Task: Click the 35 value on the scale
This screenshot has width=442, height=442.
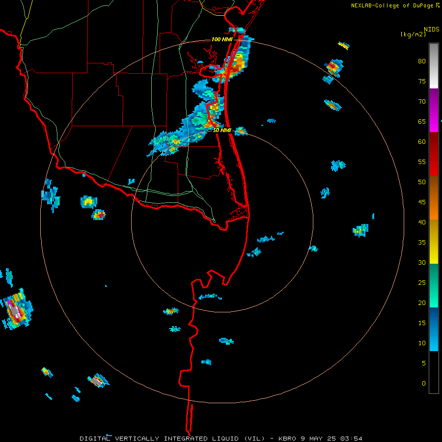Action: point(422,243)
